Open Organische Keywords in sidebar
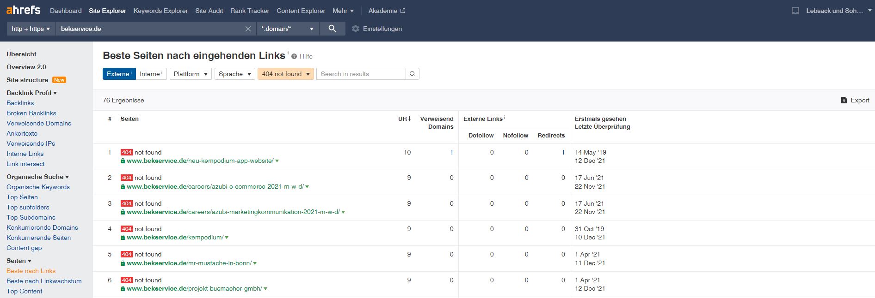 click(38, 187)
